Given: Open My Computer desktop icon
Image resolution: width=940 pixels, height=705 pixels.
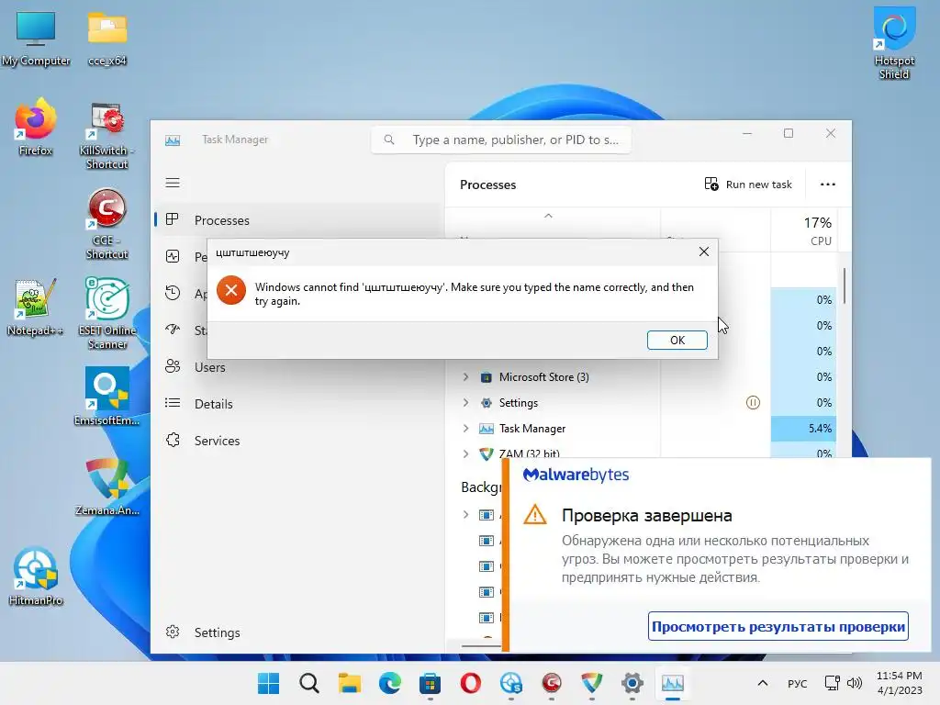Looking at the screenshot, I should [36, 37].
